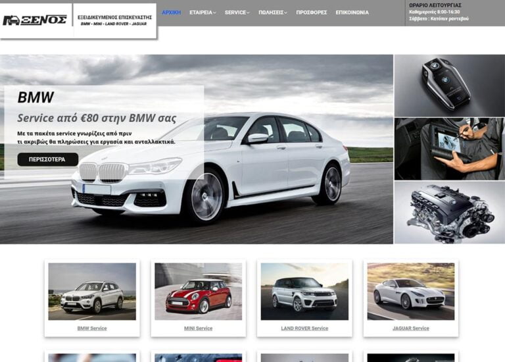This screenshot has height=362, width=505.
Task: Click the red MINI car thumbnail
Action: click(198, 292)
